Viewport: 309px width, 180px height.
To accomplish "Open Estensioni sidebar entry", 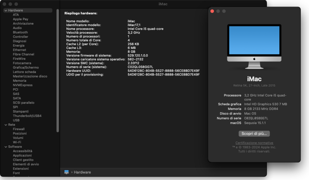I will pyautogui.click(x=21, y=168).
